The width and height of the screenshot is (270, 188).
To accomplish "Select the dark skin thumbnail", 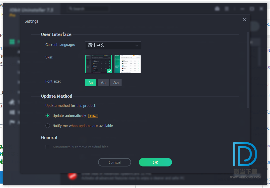I will coord(98,64).
